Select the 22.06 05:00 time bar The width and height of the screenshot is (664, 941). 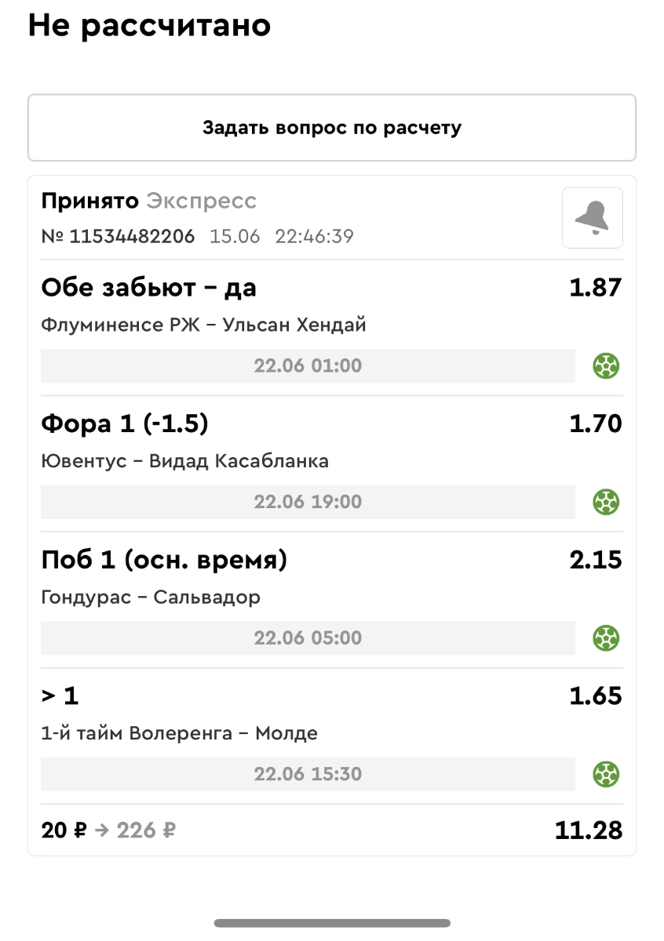click(x=308, y=638)
